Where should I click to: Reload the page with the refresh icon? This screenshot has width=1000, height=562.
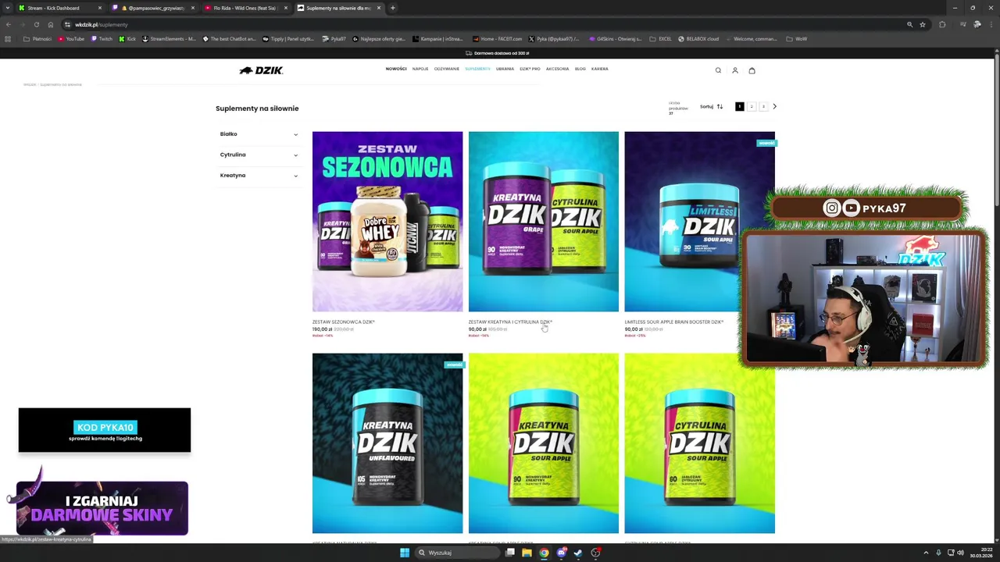click(x=36, y=24)
